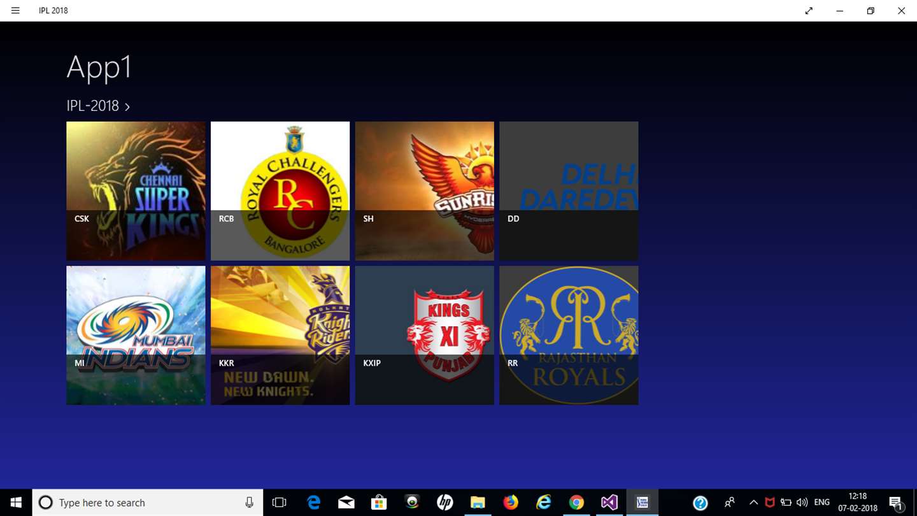The width and height of the screenshot is (917, 516).
Task: Open Task View from the taskbar
Action: click(279, 503)
